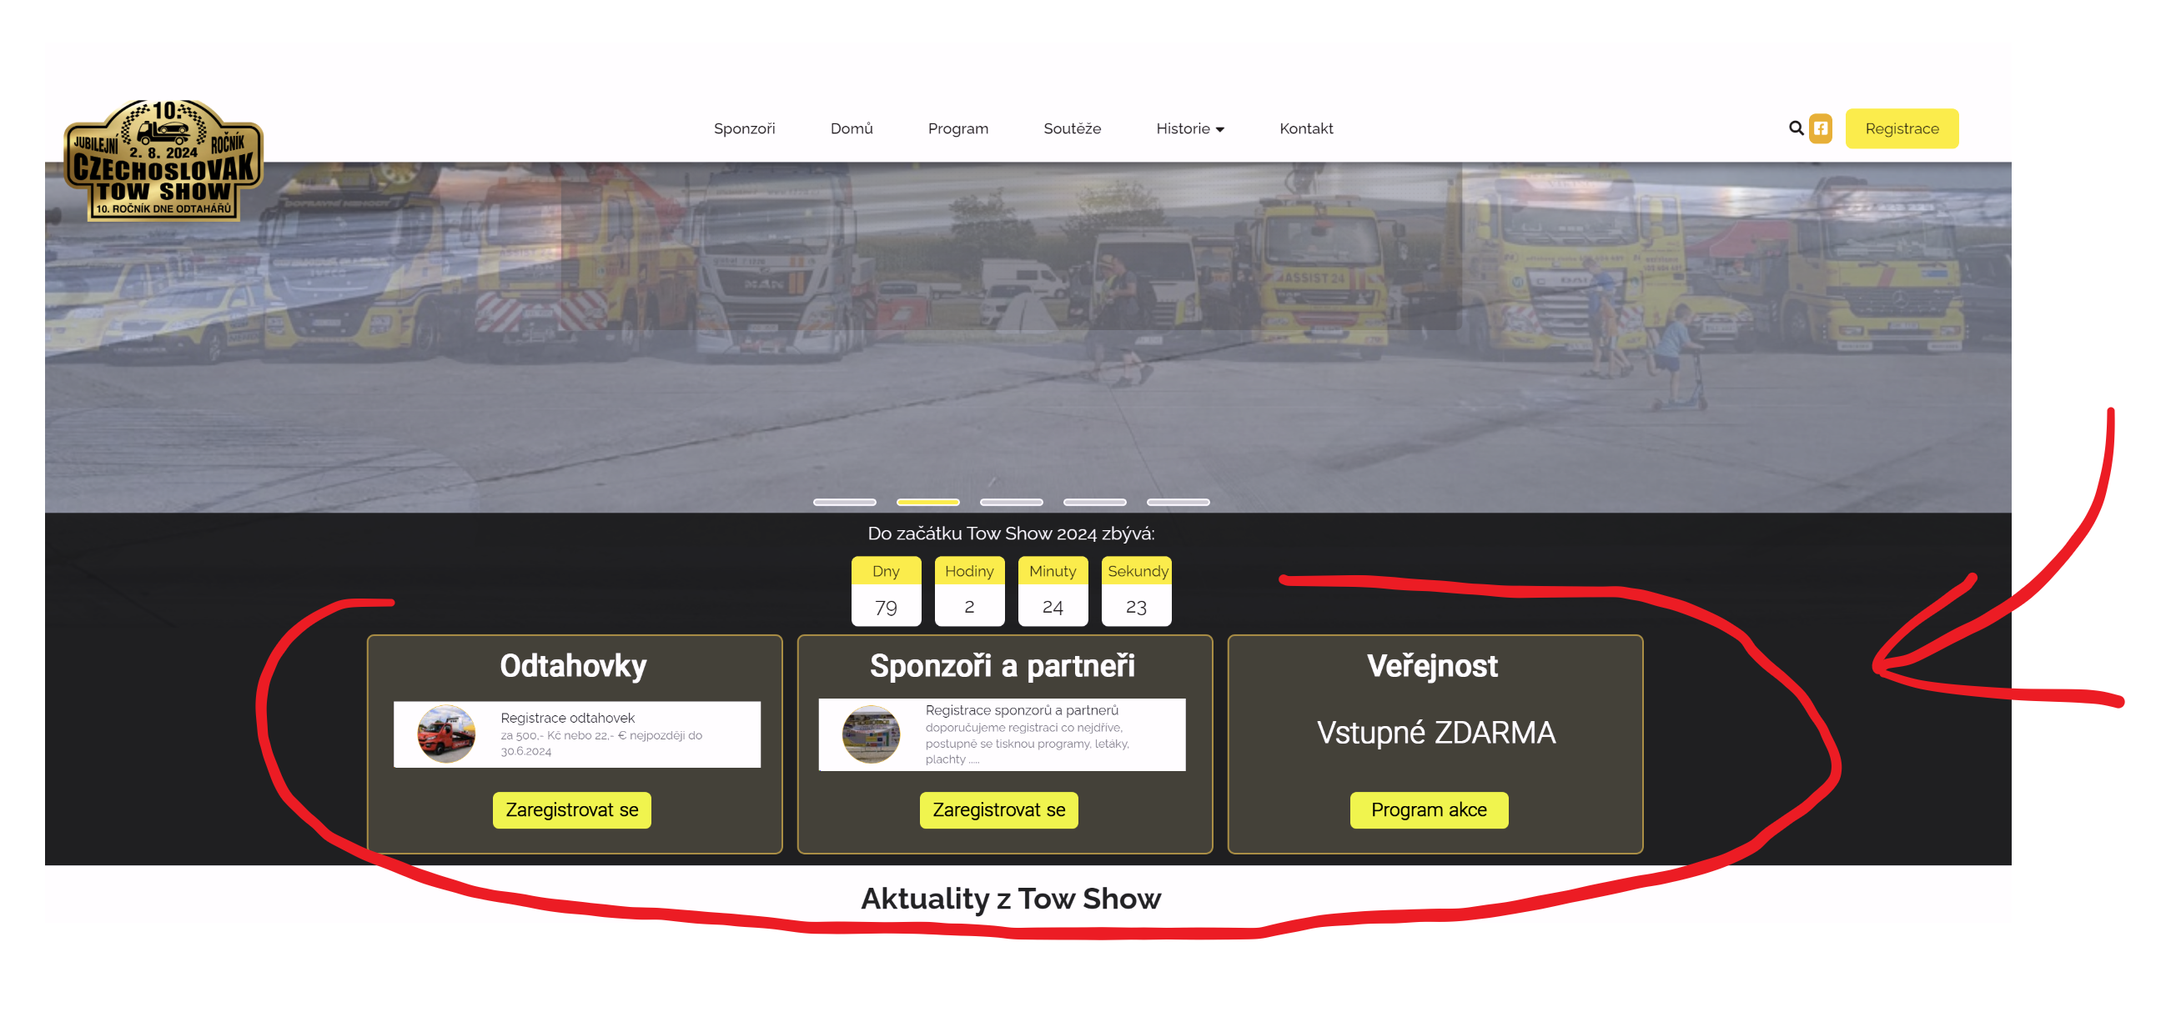Go to the Domů page
Viewport: 2181px width, 1032px height.
(x=851, y=128)
